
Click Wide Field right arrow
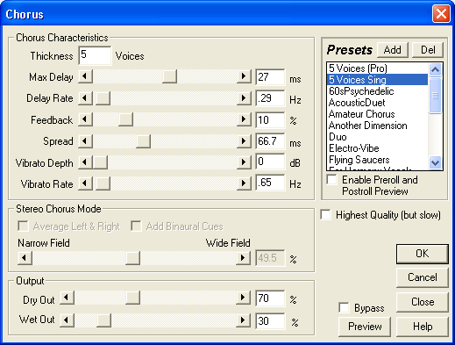243,258
